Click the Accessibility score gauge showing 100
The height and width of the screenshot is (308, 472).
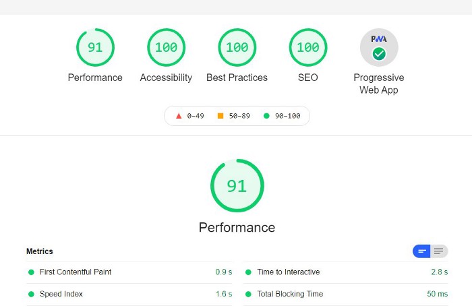166,48
